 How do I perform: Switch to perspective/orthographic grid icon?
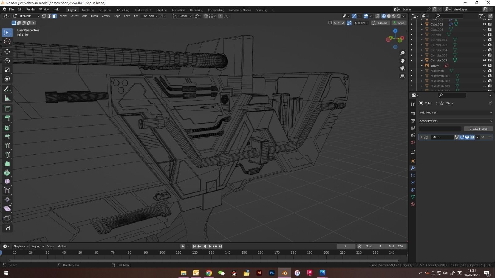[x=402, y=76]
